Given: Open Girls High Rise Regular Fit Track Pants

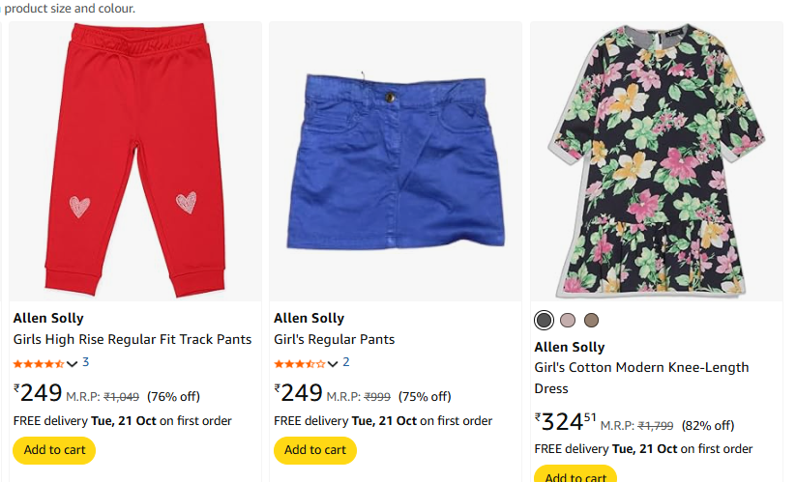Looking at the screenshot, I should pyautogui.click(x=133, y=339).
